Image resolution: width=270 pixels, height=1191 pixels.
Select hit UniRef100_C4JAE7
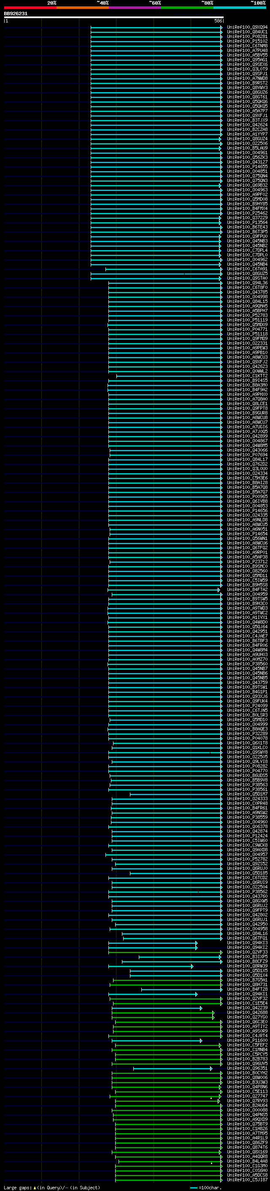247,636
